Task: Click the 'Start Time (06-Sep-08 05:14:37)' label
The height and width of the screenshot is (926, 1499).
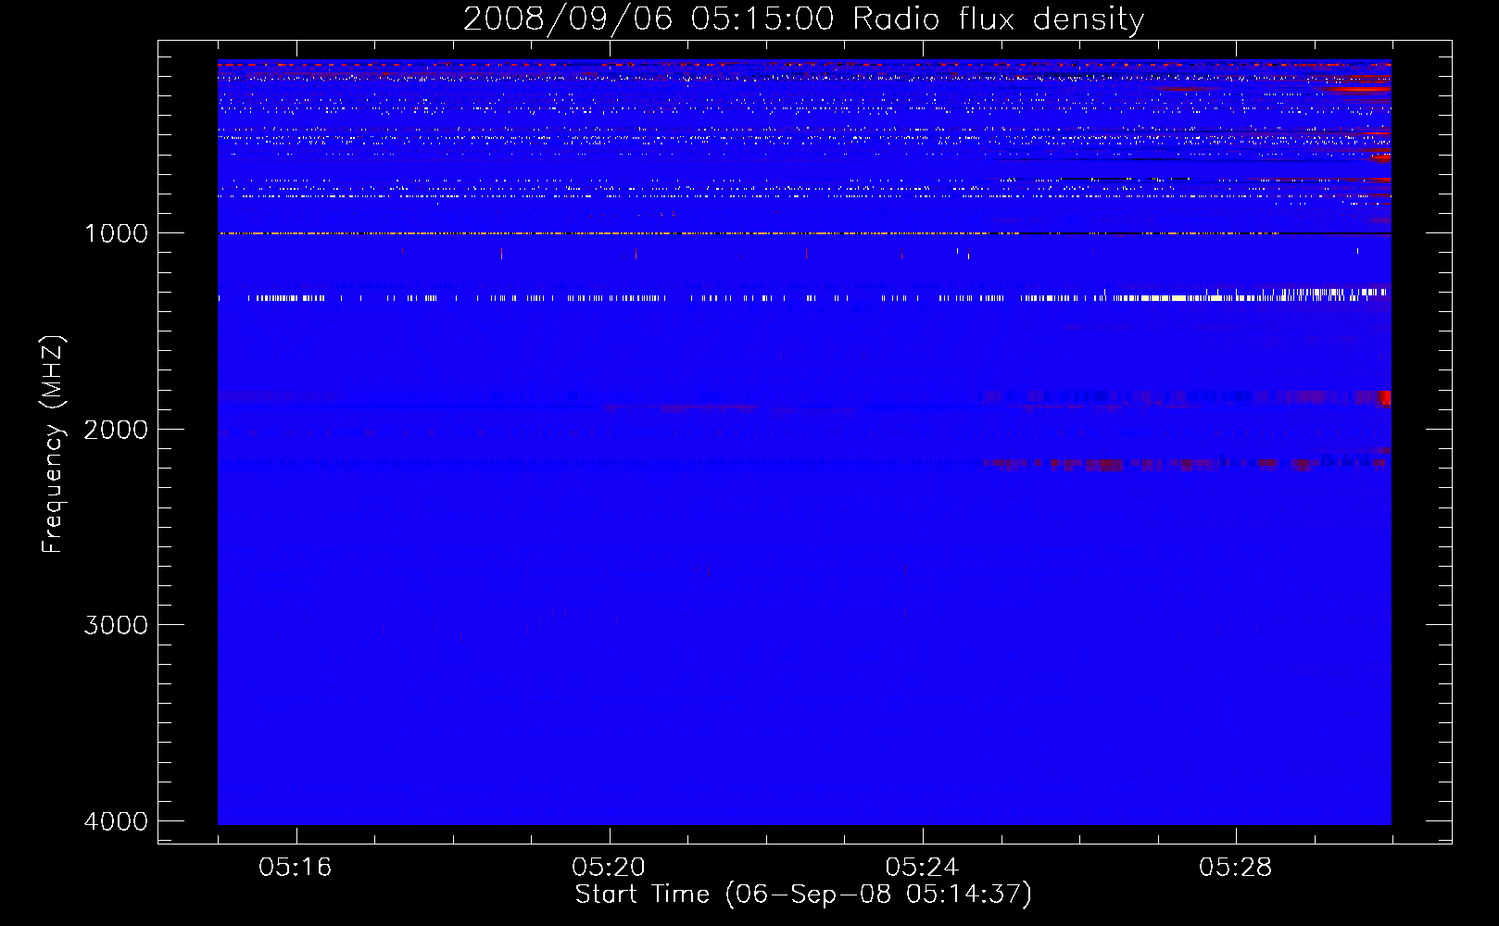Action: tap(803, 895)
